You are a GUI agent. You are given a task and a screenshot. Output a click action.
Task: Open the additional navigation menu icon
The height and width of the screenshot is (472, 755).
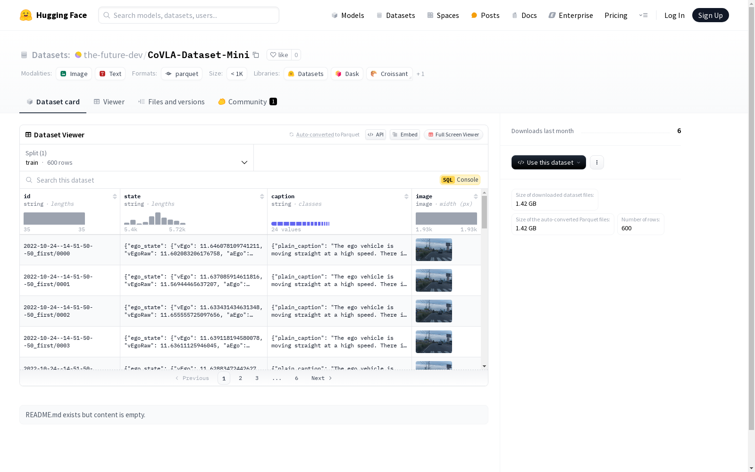point(643,15)
